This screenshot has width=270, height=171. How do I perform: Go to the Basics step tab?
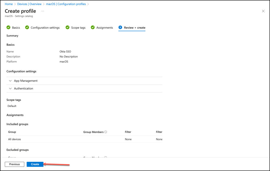point(16,28)
